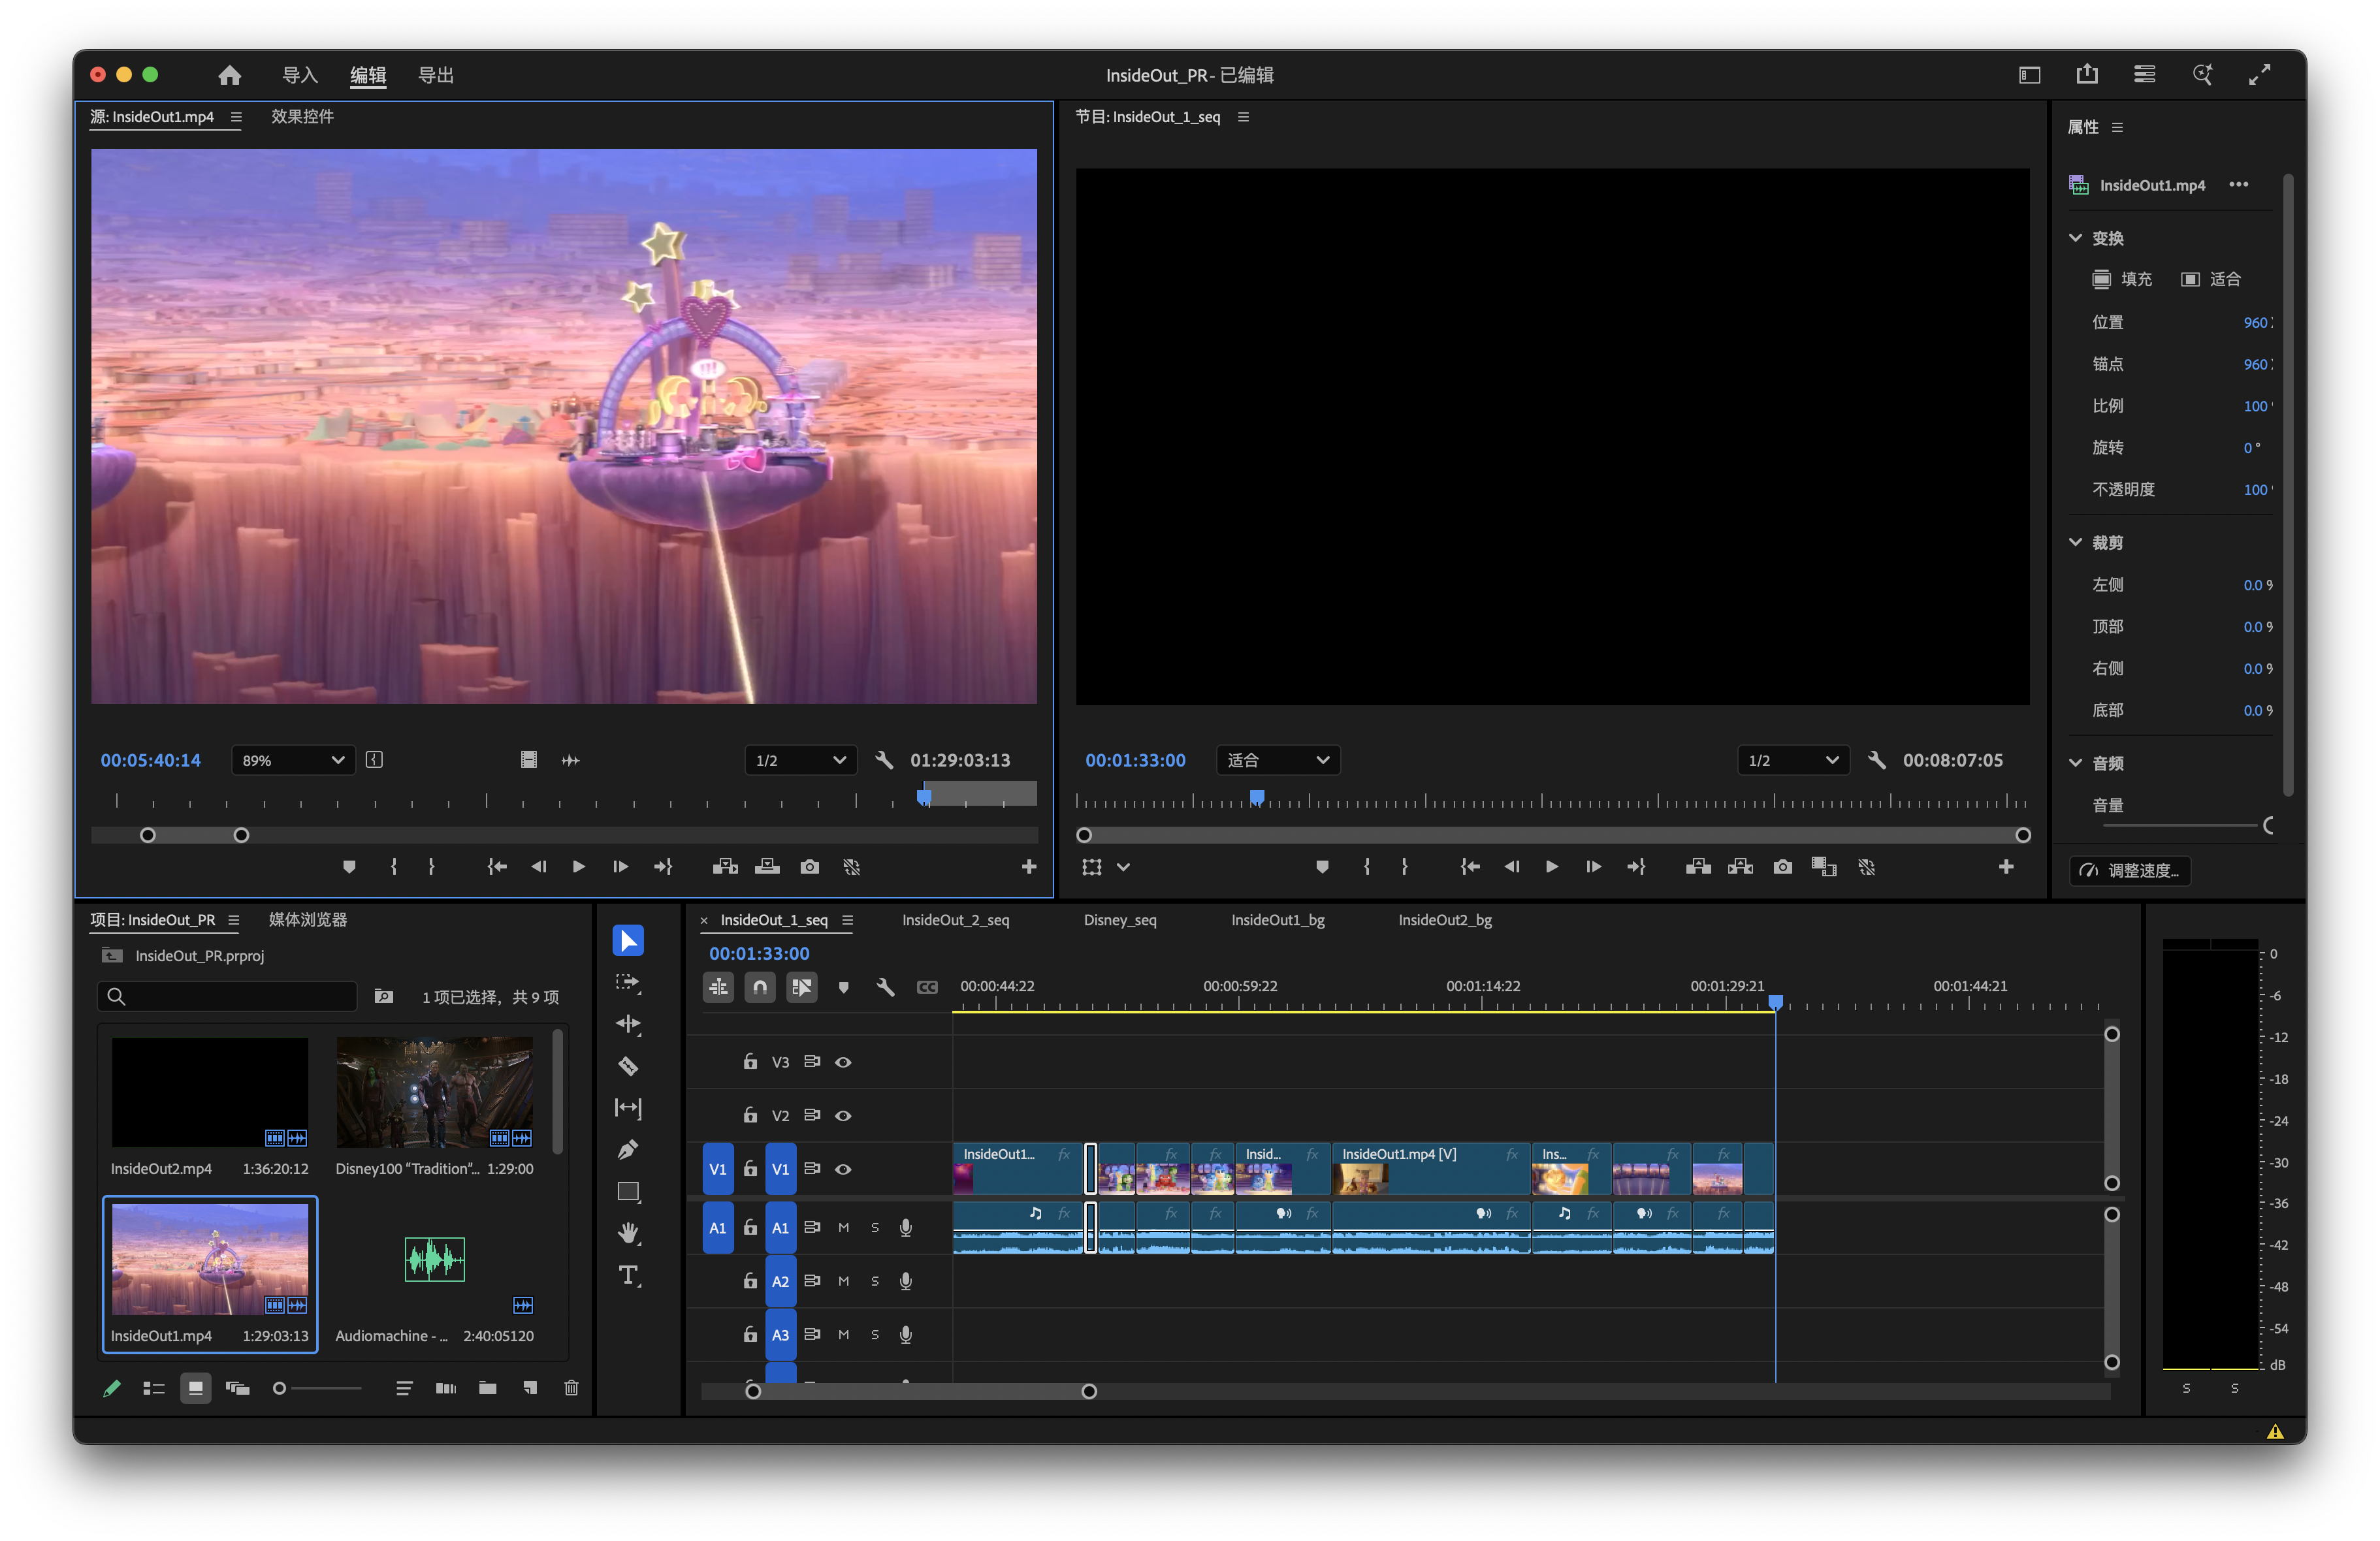Screen dimensions: 2380x1541
Task: Open Program monitor zoom 适合 dropdown
Action: 1278,760
